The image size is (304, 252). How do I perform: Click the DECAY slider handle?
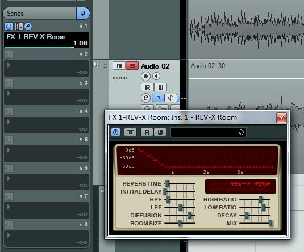coord(247,215)
